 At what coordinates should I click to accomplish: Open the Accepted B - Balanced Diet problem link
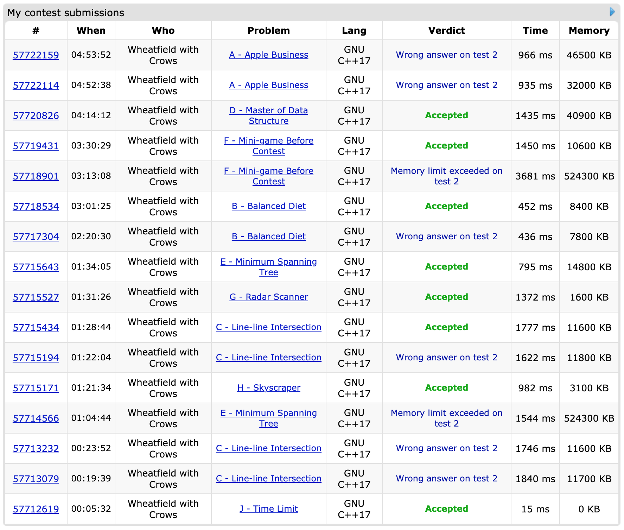pyautogui.click(x=268, y=206)
